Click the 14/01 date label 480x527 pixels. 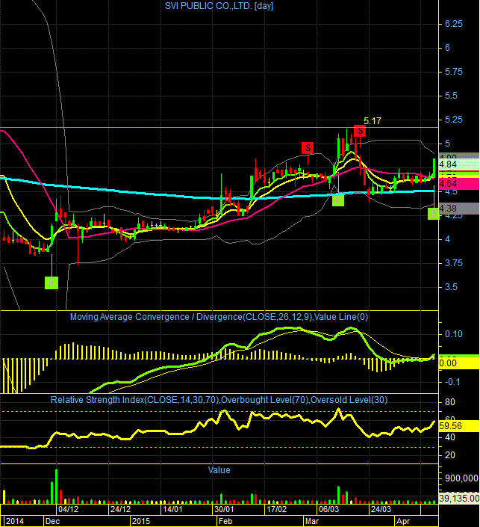172,509
